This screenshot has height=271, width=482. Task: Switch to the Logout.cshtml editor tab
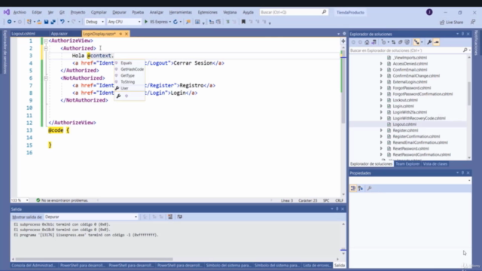(23, 34)
